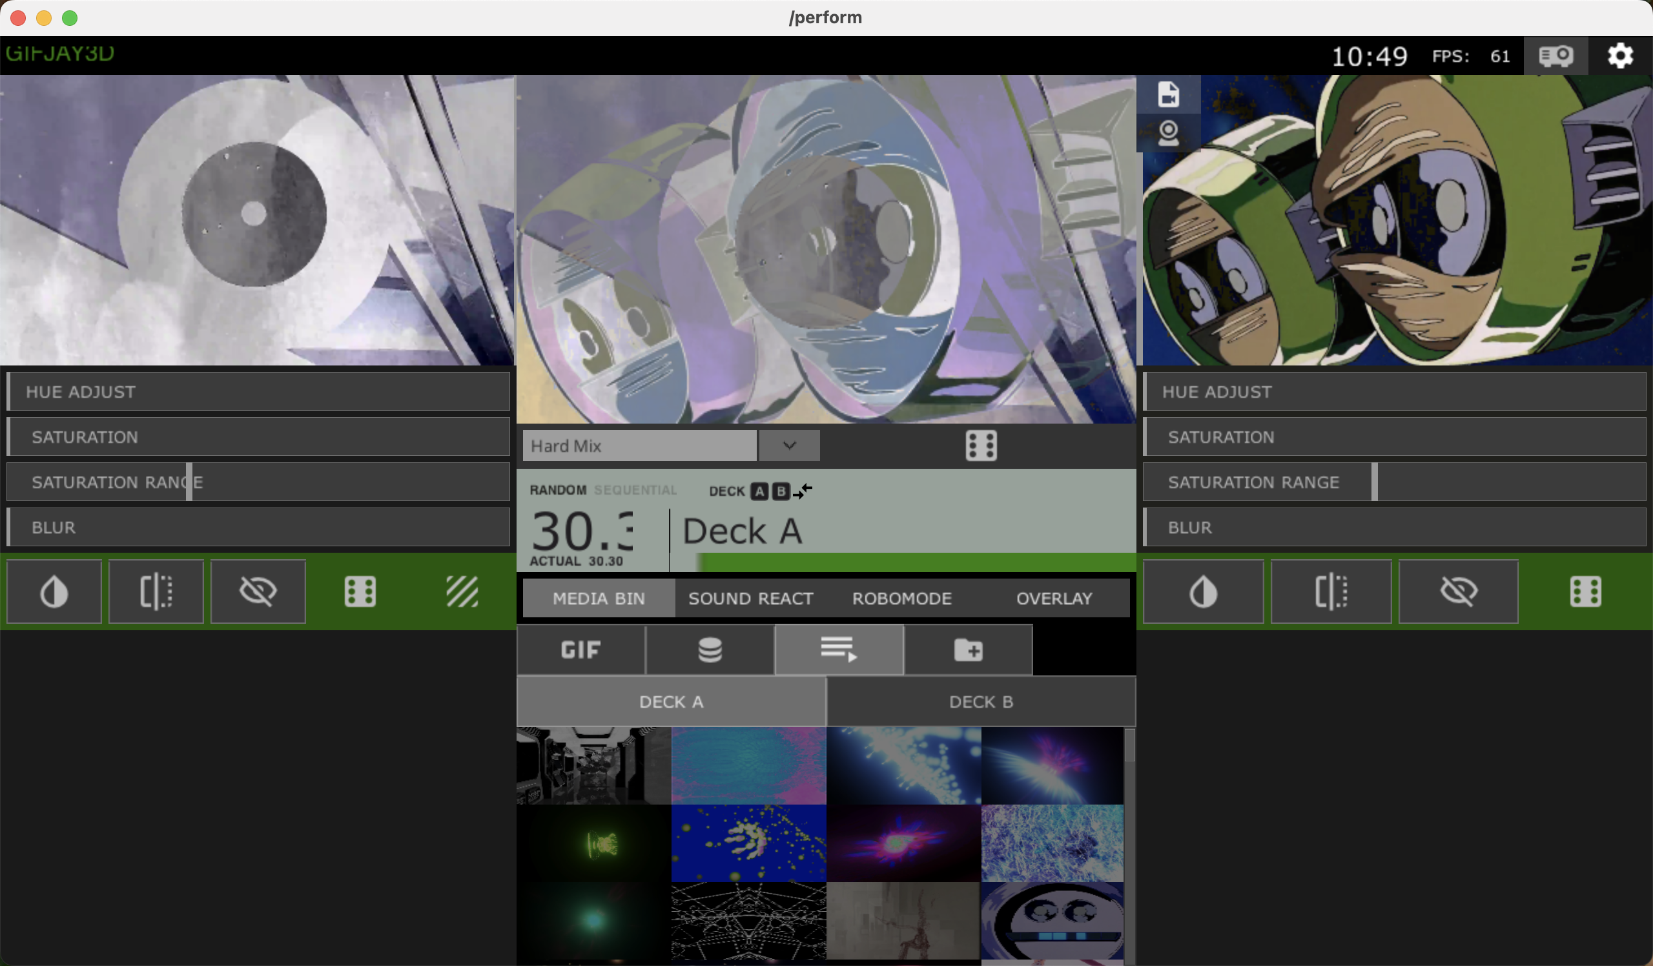
Task: Click the left deck invert droplet icon
Action: click(x=54, y=591)
